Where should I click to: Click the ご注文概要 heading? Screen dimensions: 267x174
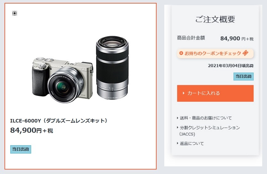215,19
